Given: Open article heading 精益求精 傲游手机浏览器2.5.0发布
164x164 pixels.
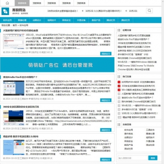Looking at the screenshot, I should pos(21,136).
